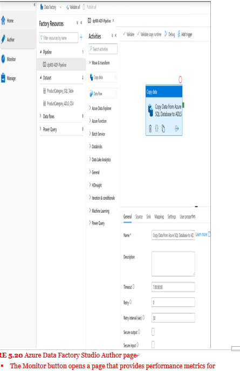Expand Databricks activities

[90, 146]
